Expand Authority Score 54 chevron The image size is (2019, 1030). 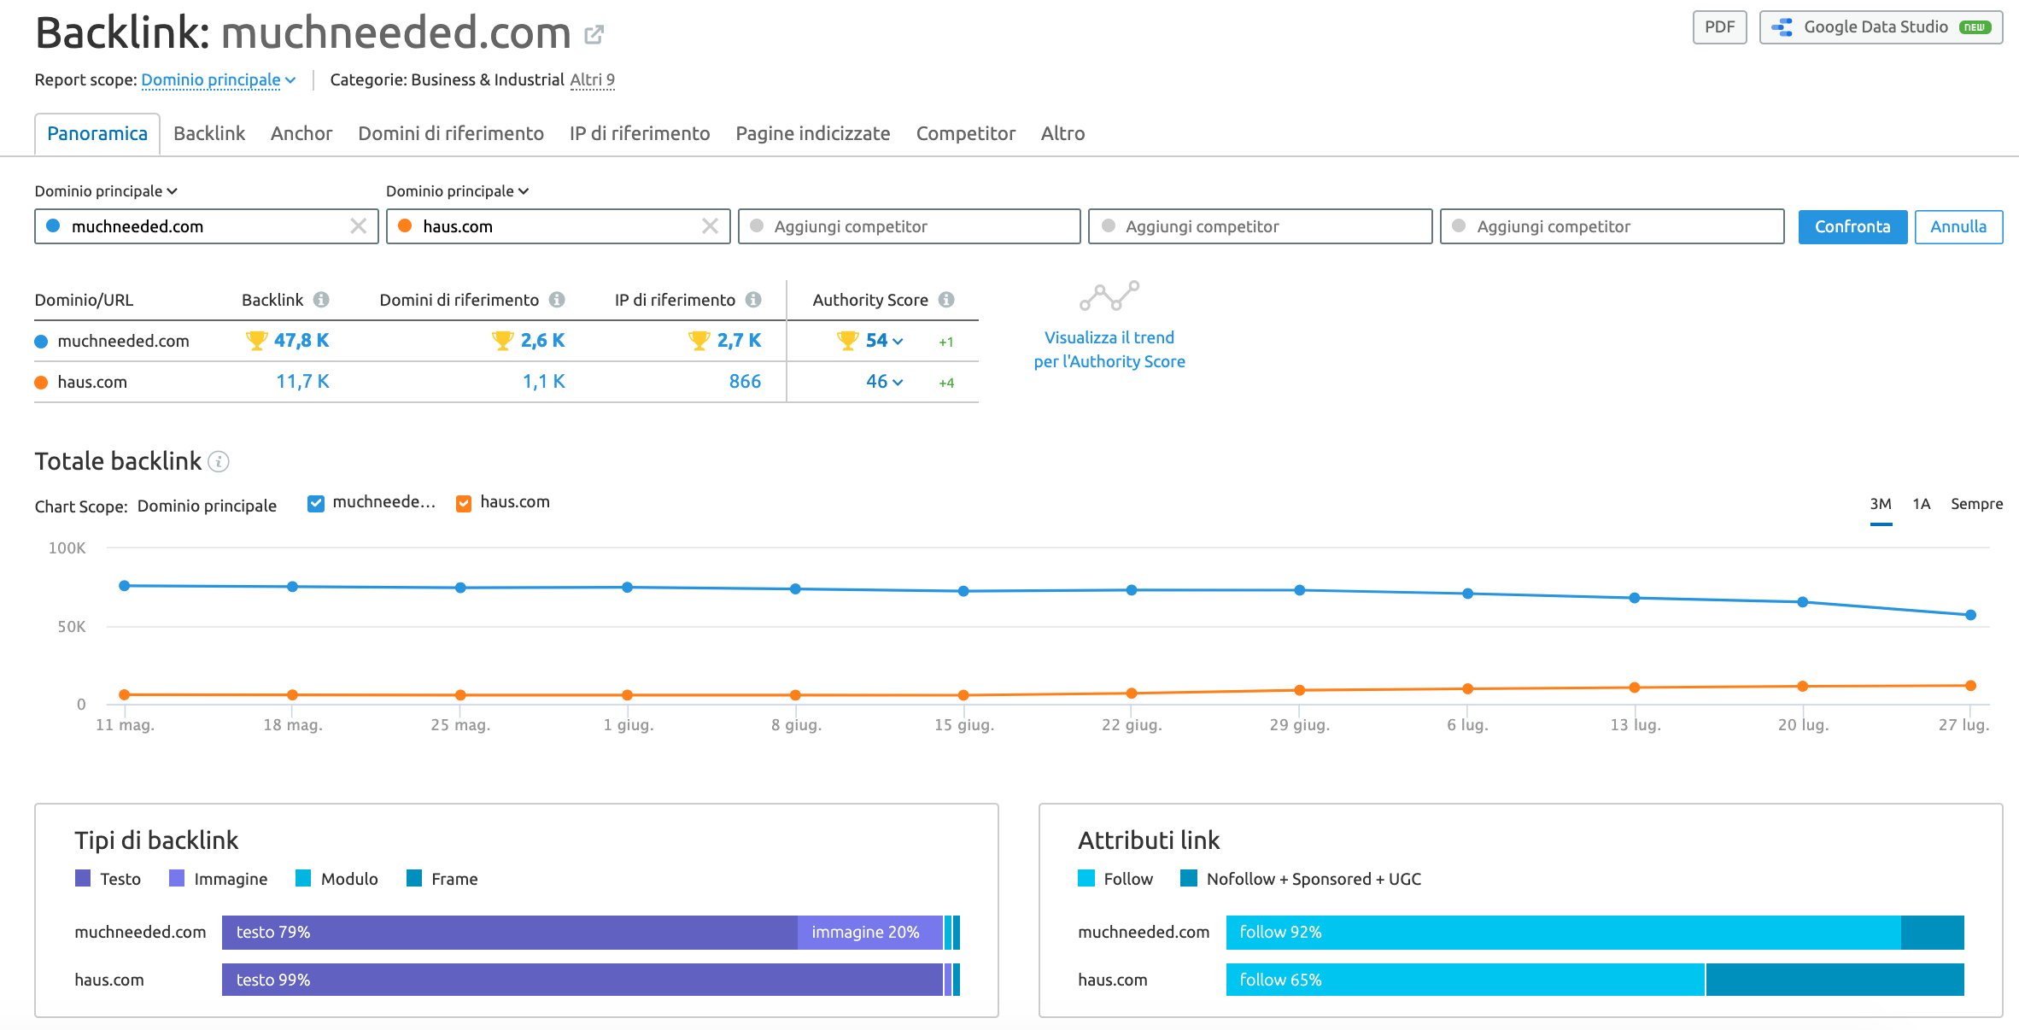[x=898, y=342]
